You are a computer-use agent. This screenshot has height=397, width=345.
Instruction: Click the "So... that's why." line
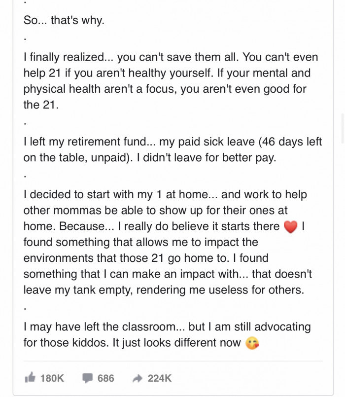[64, 20]
